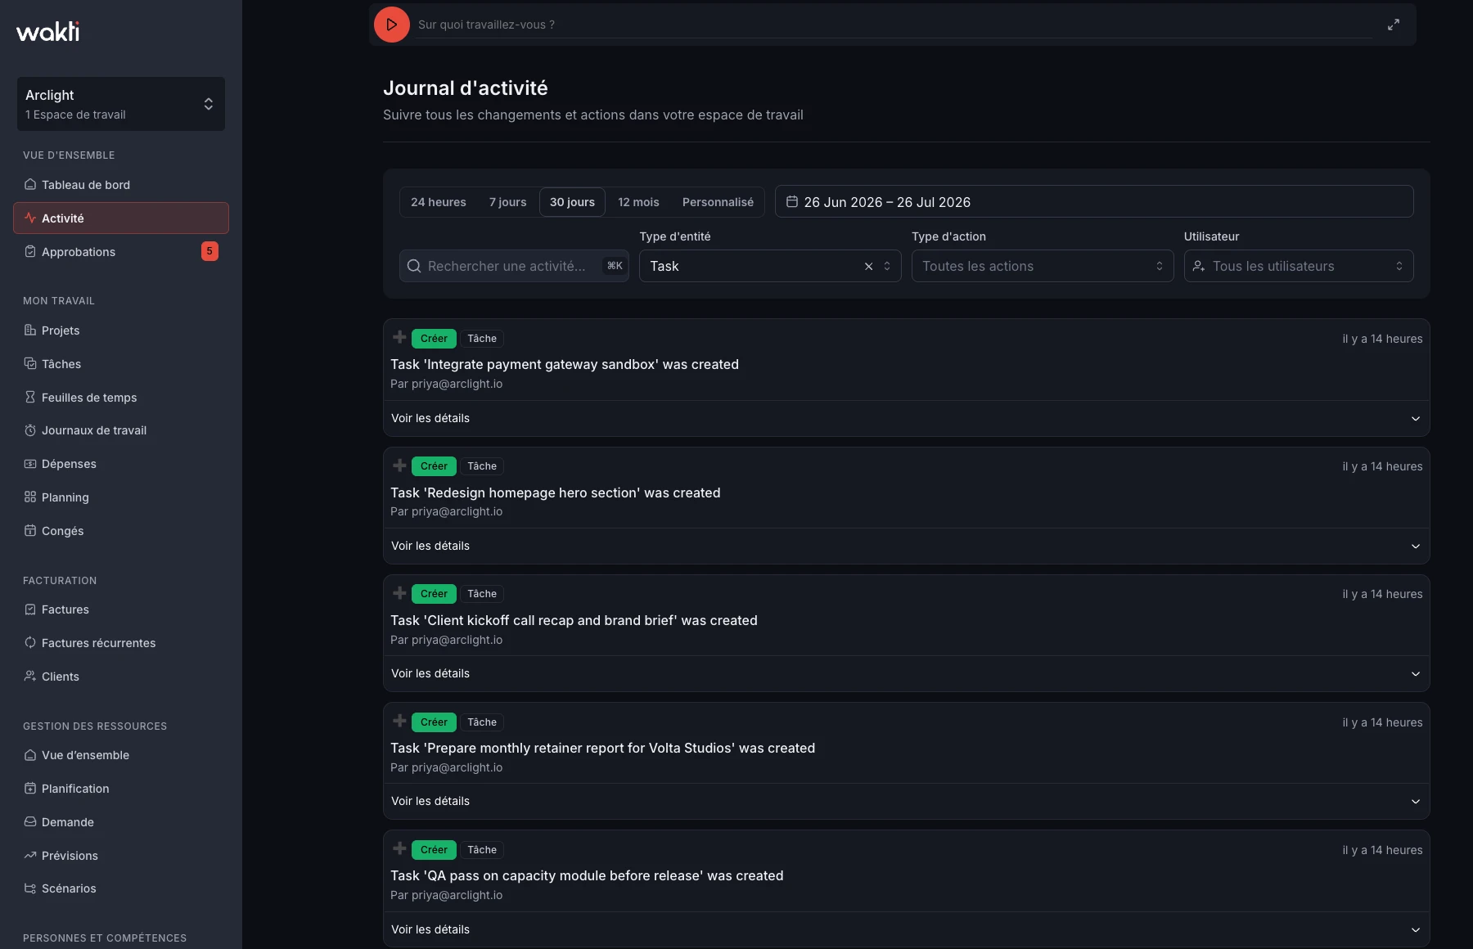This screenshot has width=1473, height=949.
Task: Click text "Task 'Integrate payment gateway sandbox' was created"
Action: click(x=565, y=364)
